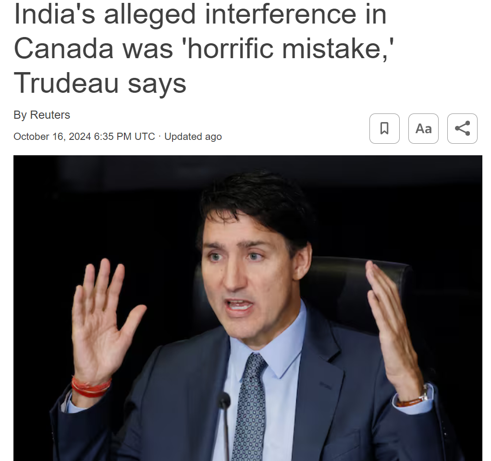
Task: Click the '6:35 PM UTC' time text
Action: tap(124, 137)
